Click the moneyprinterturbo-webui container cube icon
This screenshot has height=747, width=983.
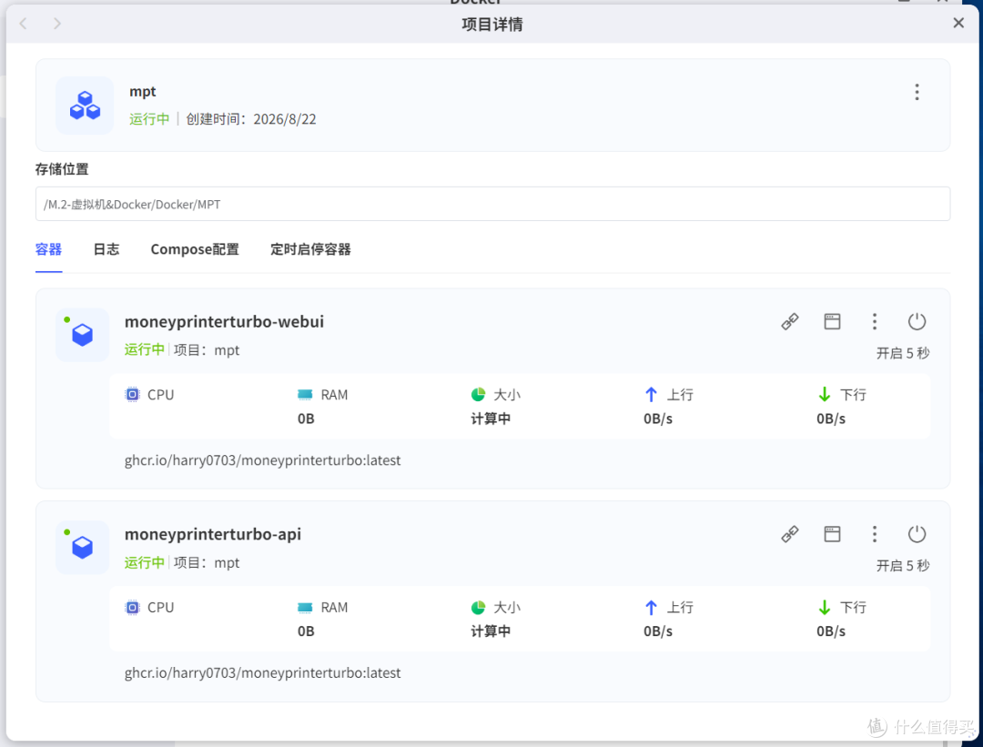pos(82,335)
